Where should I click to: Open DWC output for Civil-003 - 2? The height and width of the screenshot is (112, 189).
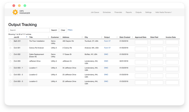(x=106, y=75)
